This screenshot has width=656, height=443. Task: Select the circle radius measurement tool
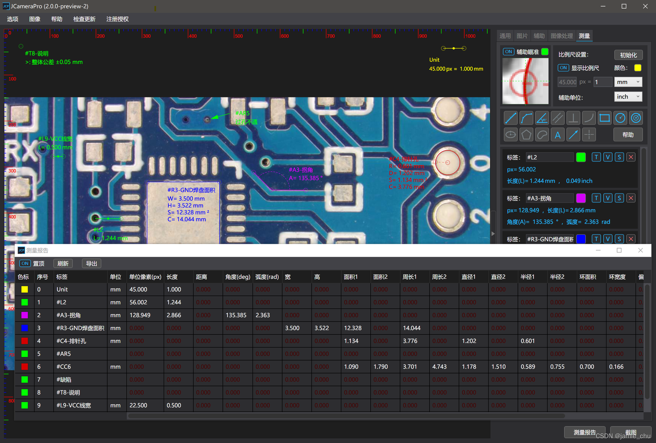(620, 118)
